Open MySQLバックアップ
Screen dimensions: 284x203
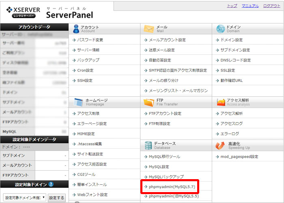tap(166, 176)
